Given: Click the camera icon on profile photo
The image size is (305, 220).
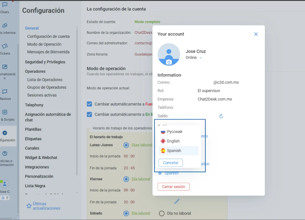Looking at the screenshot, I should 169,62.
